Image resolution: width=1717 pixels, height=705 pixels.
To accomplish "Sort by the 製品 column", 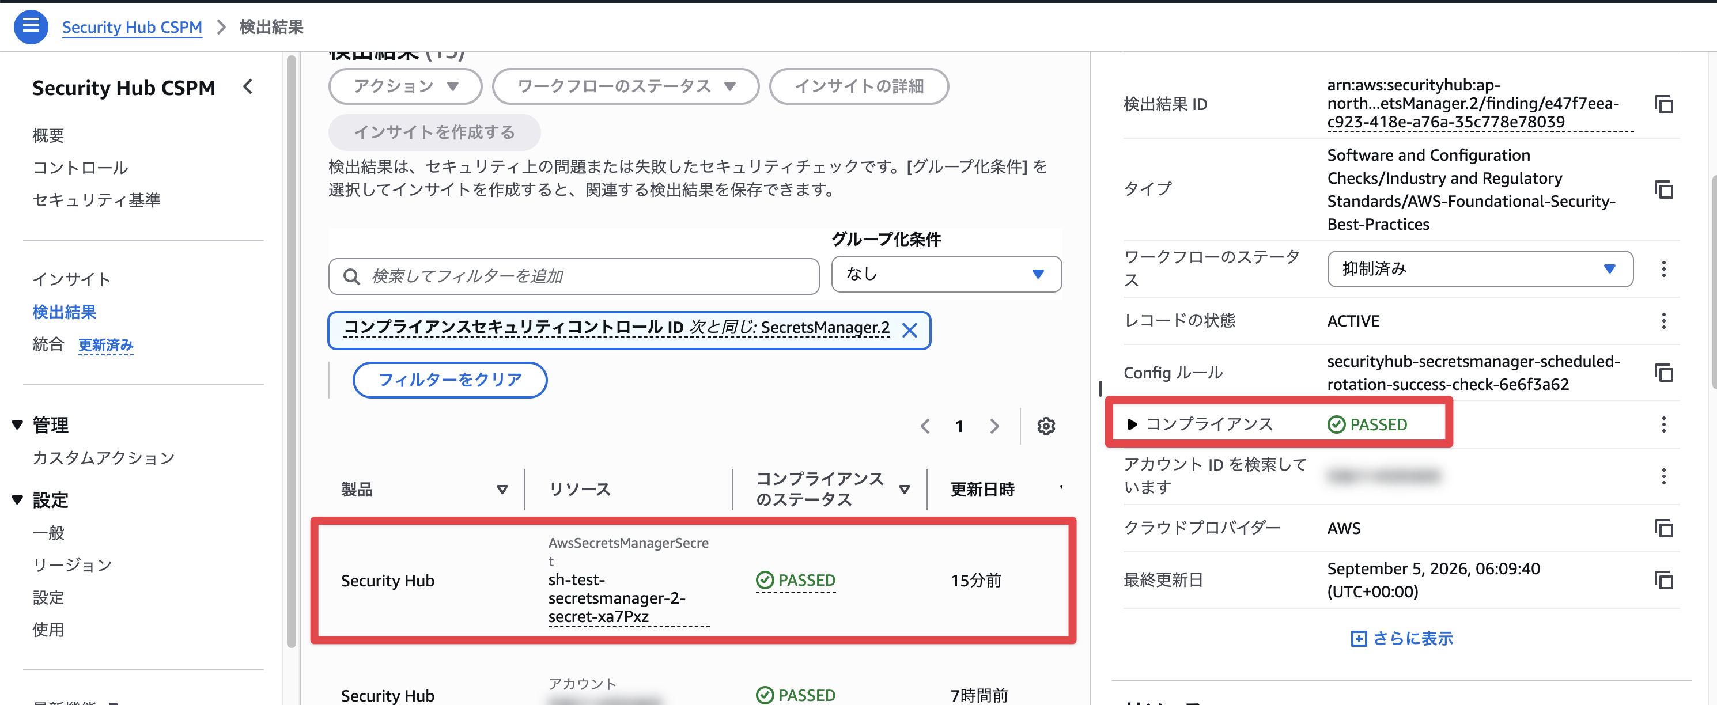I will coord(502,489).
